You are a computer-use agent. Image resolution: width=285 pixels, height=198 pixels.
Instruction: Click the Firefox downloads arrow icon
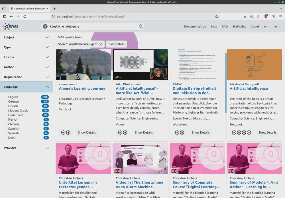pos(245,16)
